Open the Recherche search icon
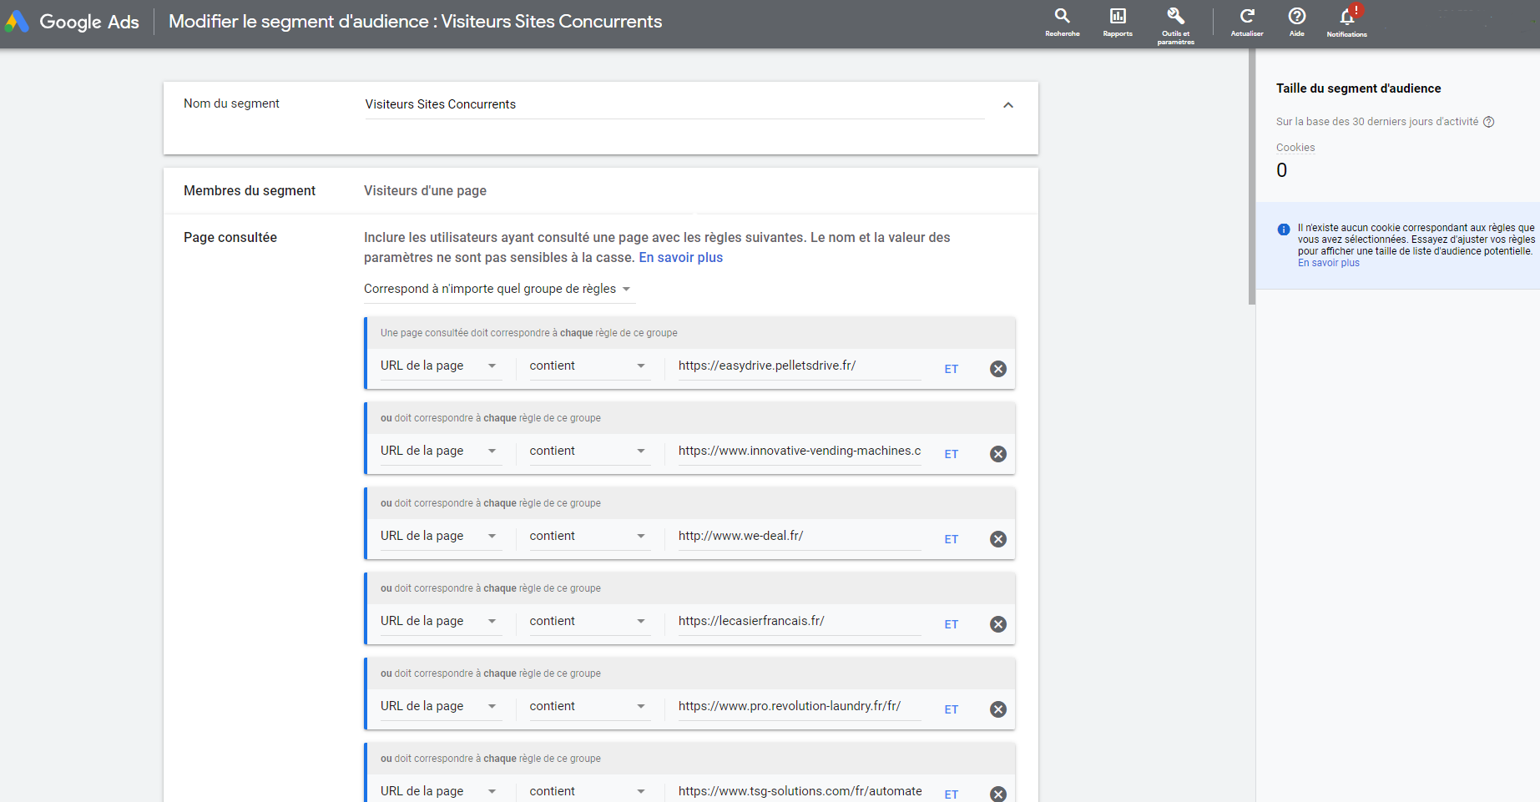The height and width of the screenshot is (802, 1540). click(x=1062, y=22)
